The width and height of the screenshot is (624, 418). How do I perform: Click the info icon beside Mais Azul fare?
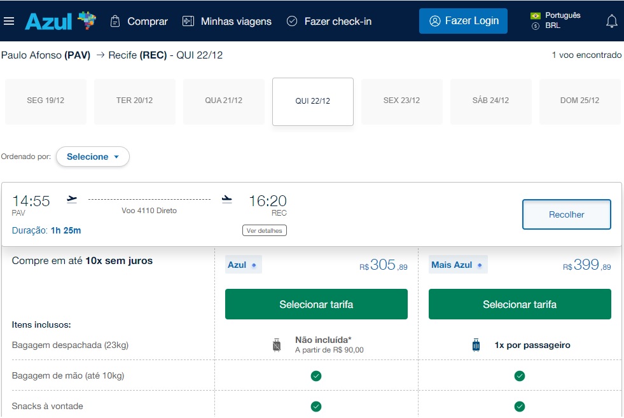tap(480, 265)
